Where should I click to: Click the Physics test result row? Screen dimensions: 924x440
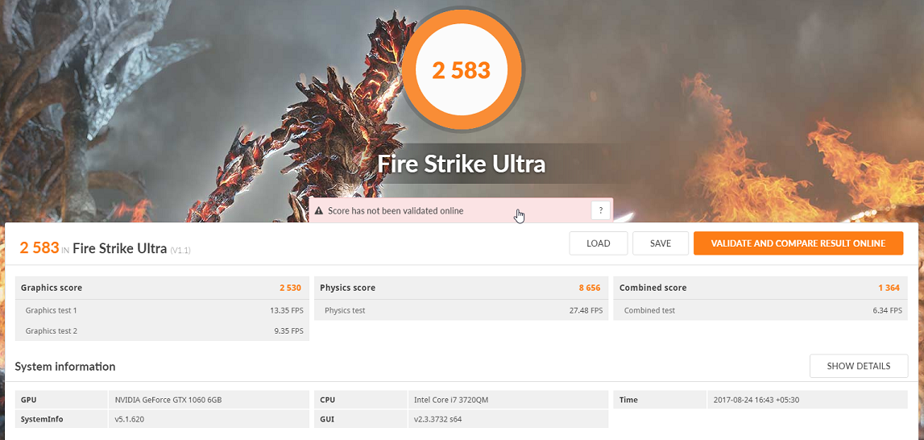461,310
